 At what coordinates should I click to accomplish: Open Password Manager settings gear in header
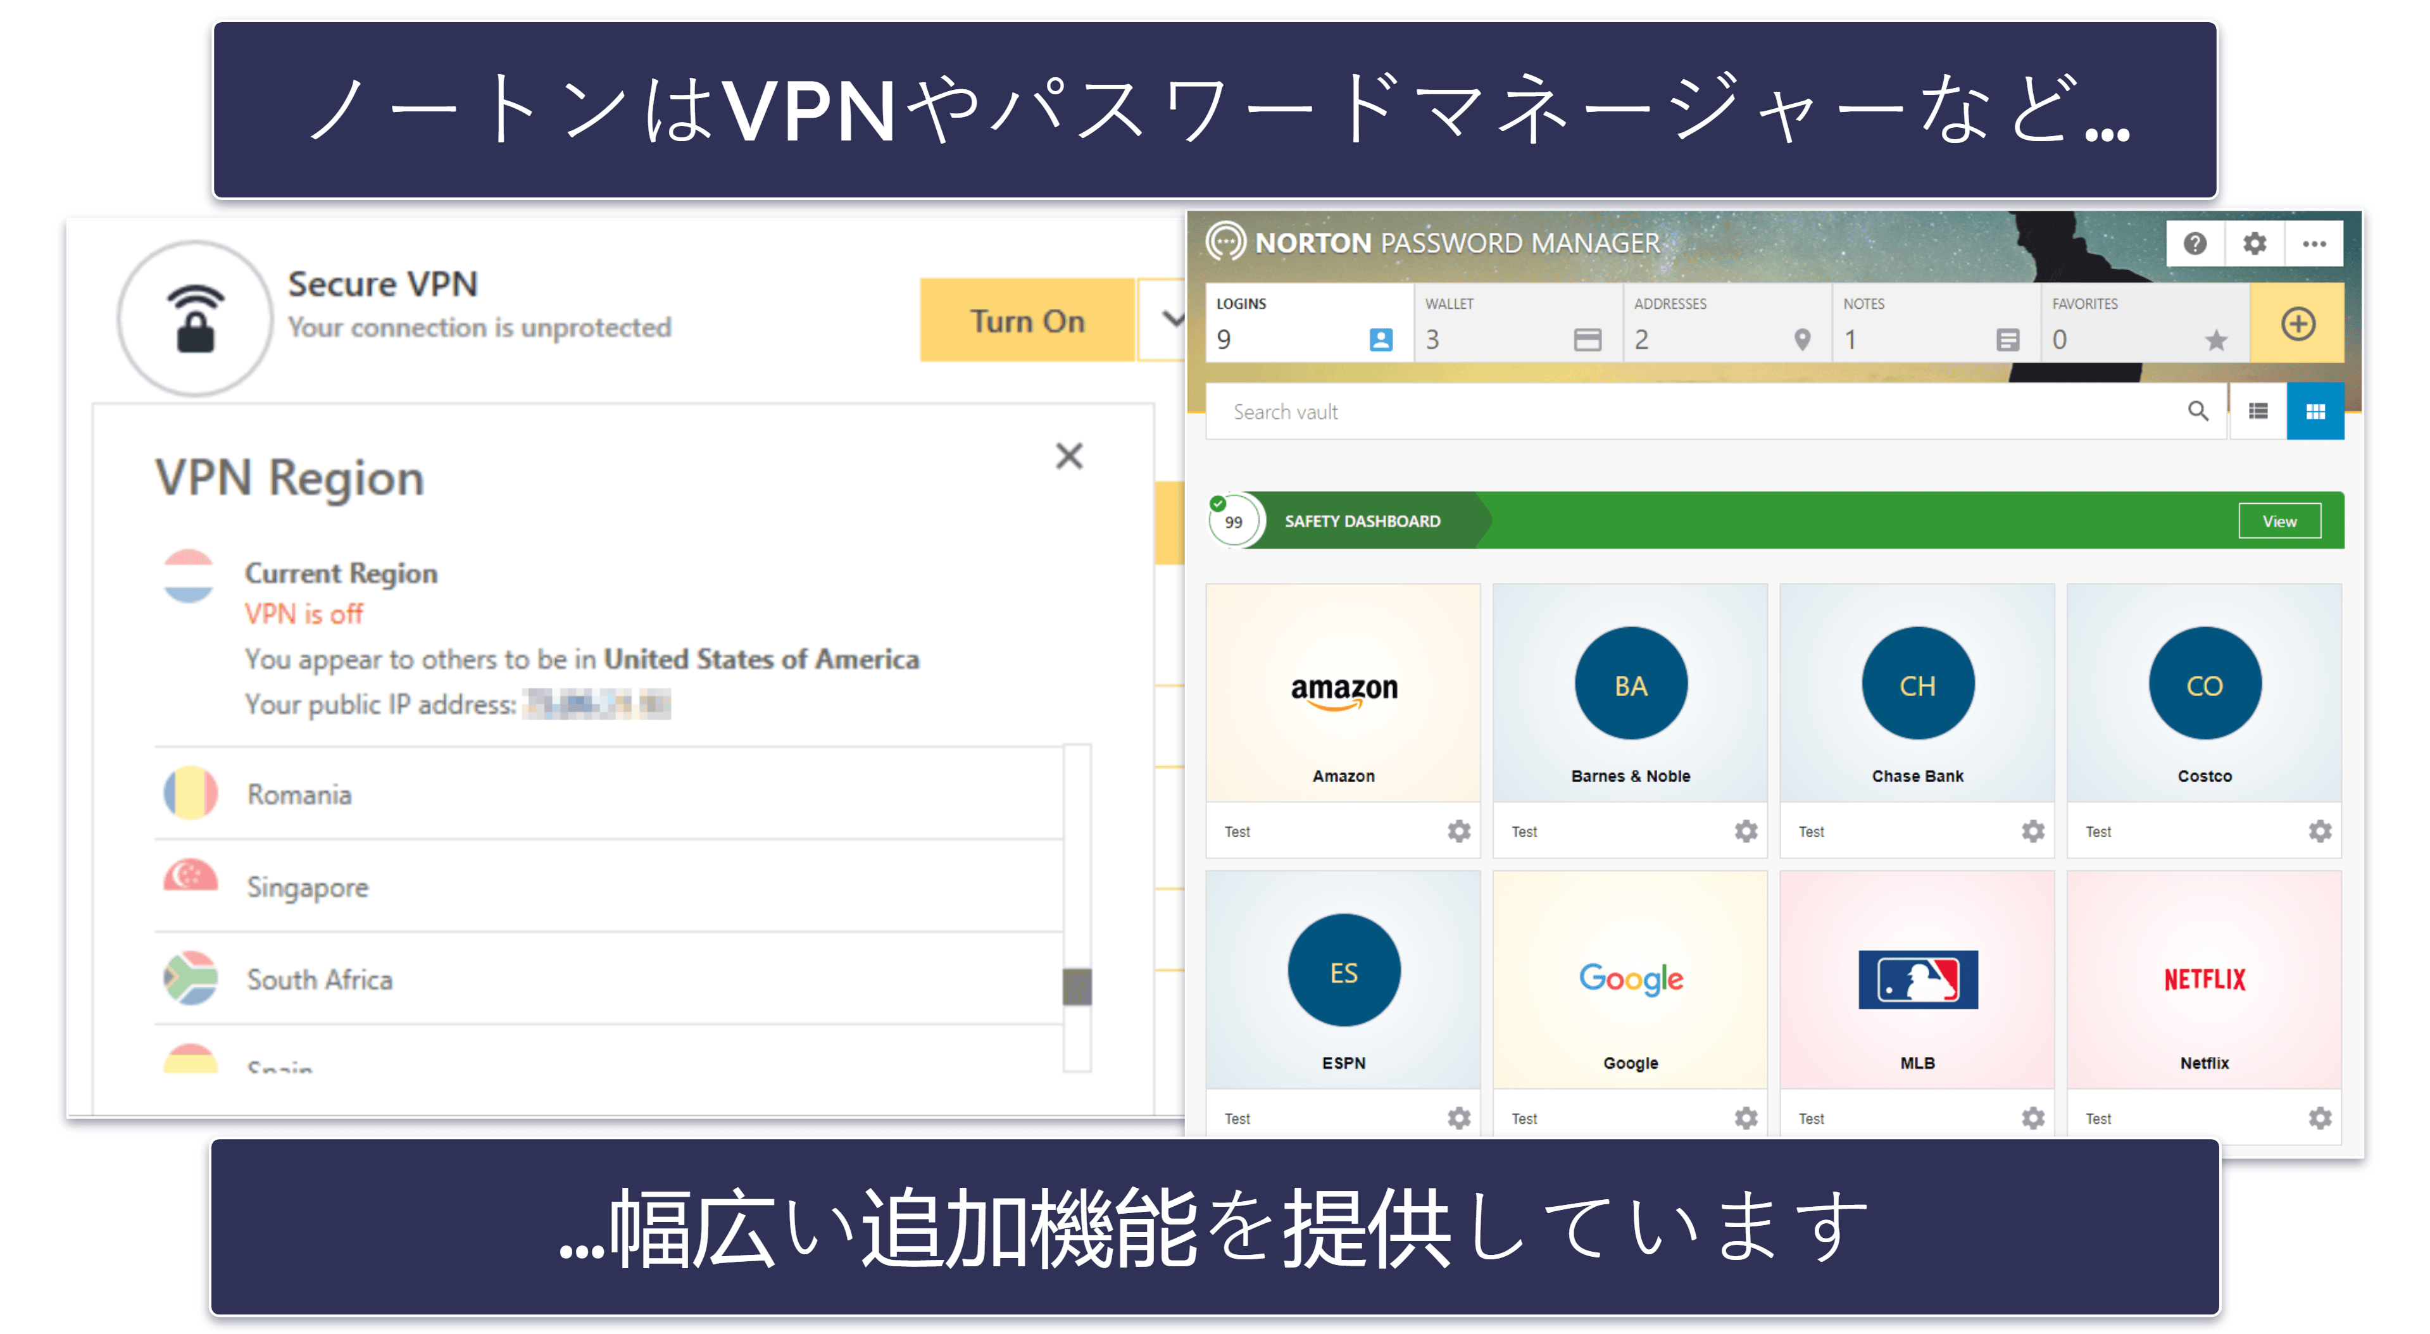(x=2255, y=244)
